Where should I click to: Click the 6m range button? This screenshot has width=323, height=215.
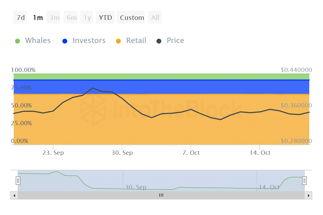(x=72, y=18)
